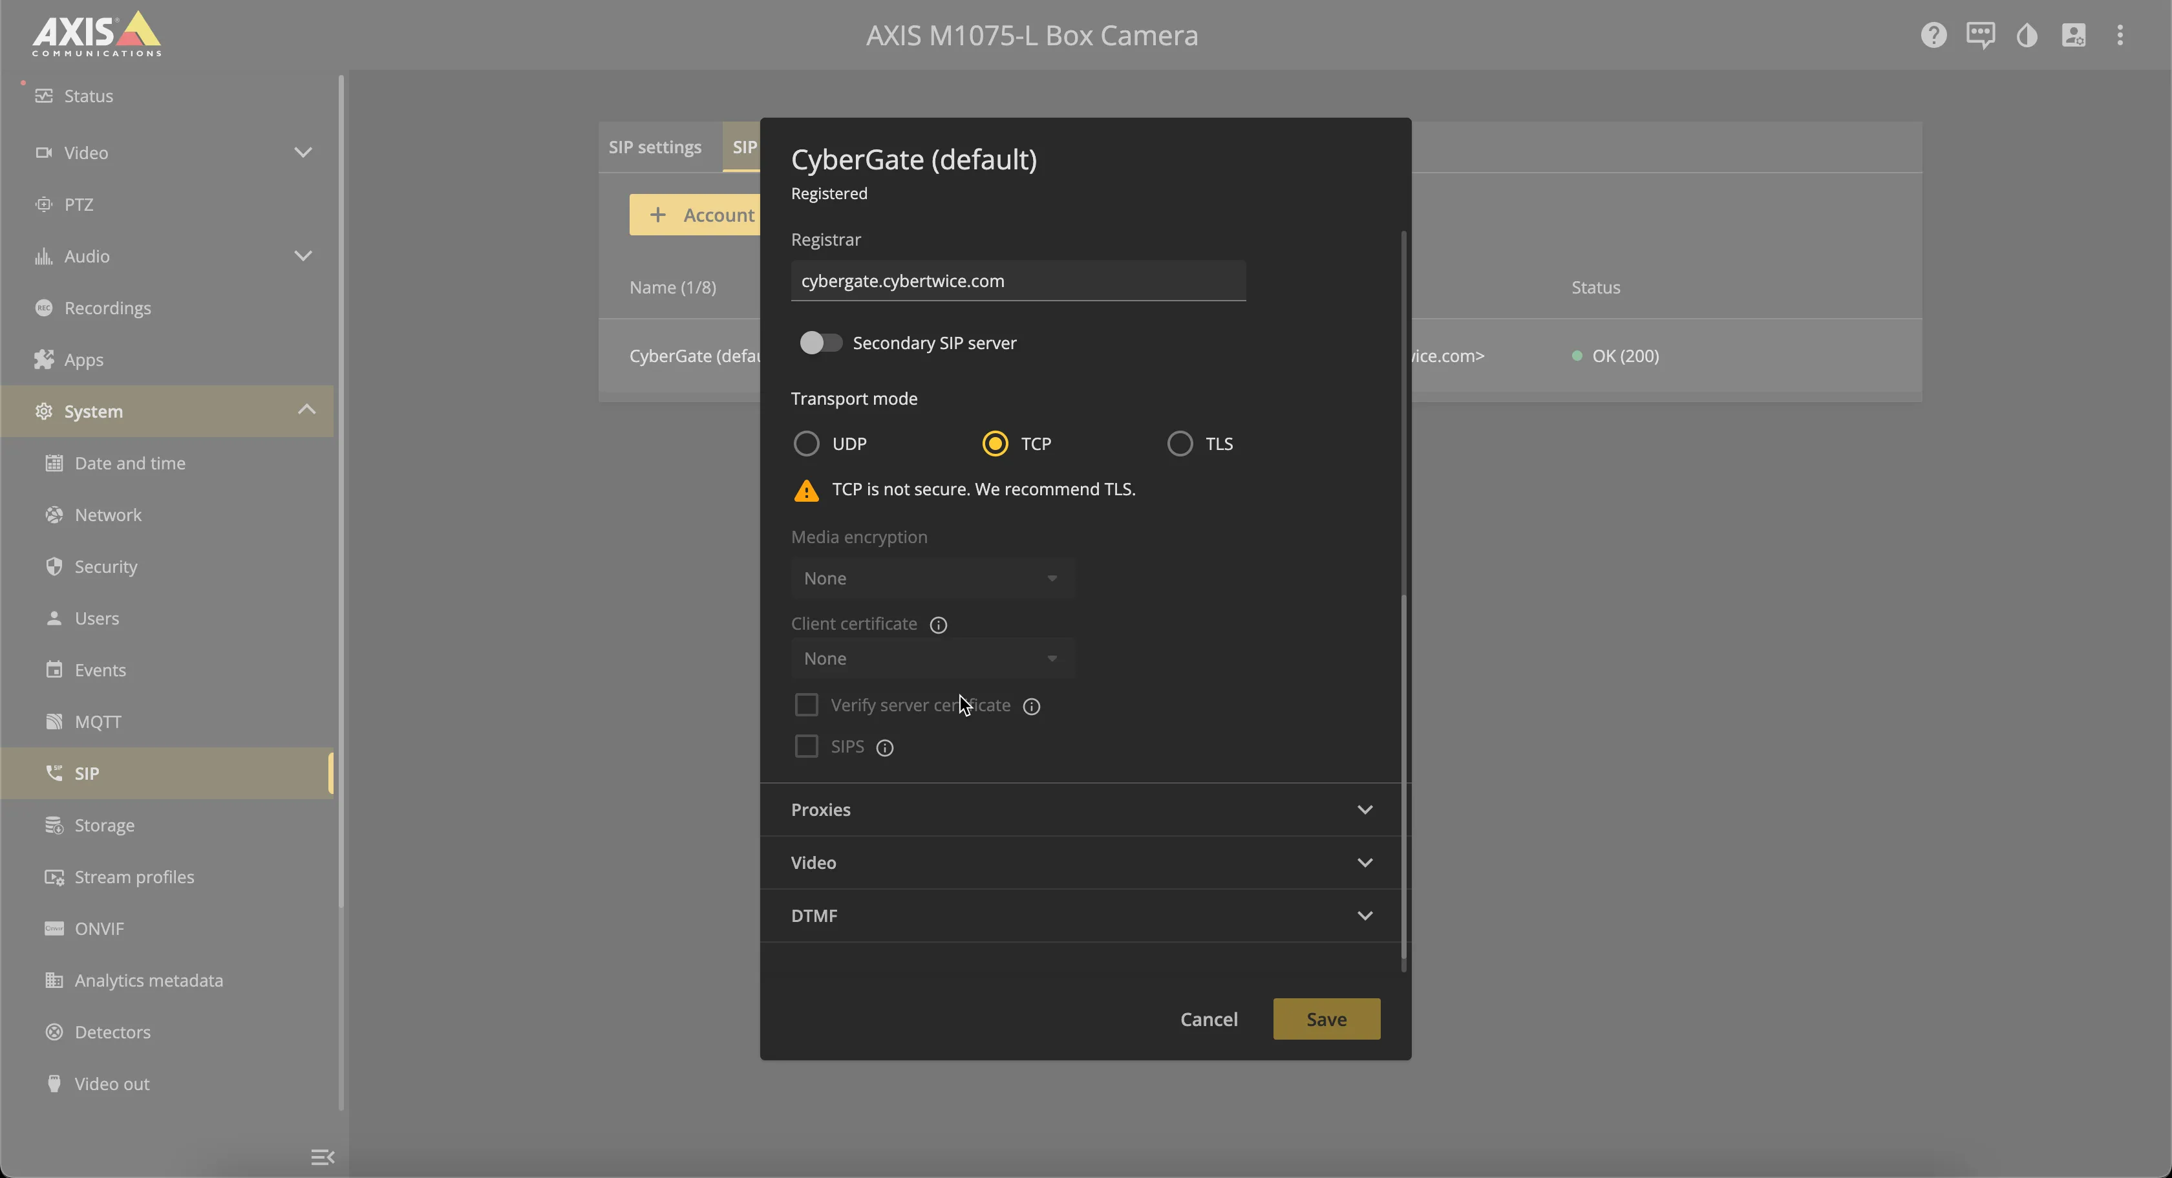This screenshot has width=2172, height=1178.
Task: Open the three-dot more menu
Action: (x=2120, y=34)
